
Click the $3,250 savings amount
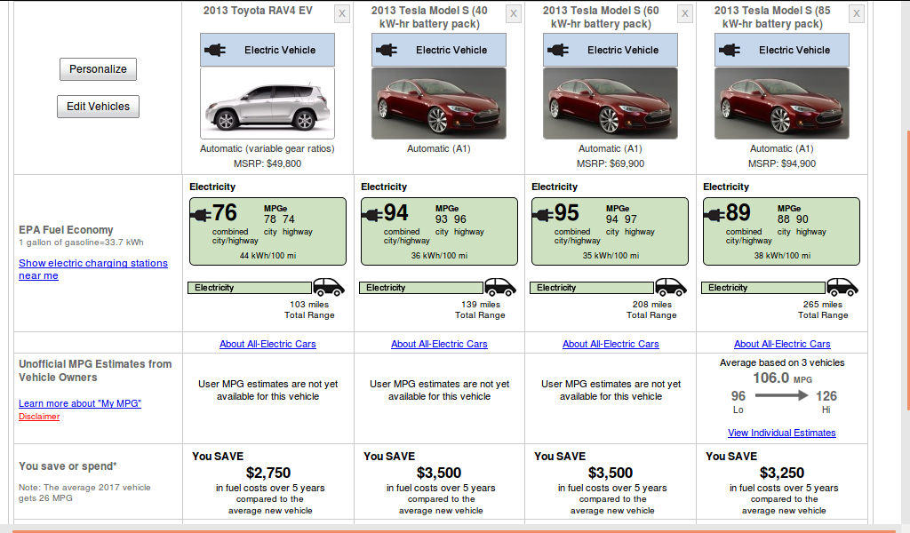(x=782, y=473)
